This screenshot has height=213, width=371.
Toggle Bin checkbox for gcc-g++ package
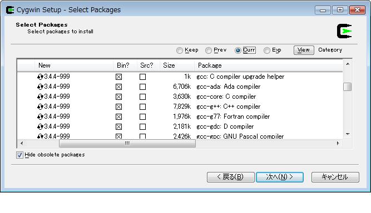119,107
